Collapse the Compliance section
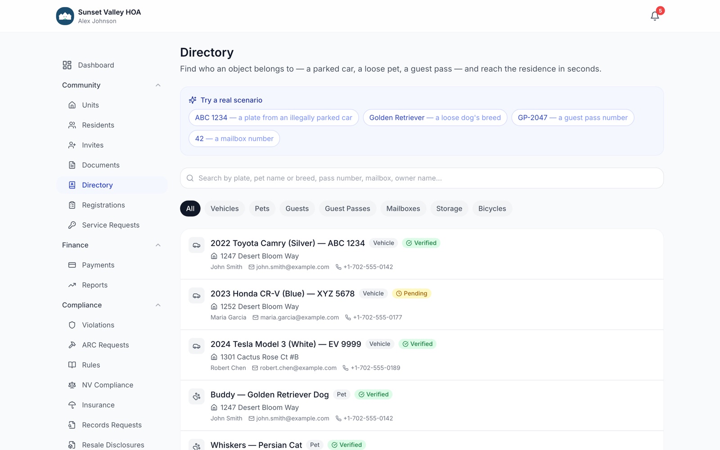Image resolution: width=720 pixels, height=450 pixels. [x=158, y=305]
